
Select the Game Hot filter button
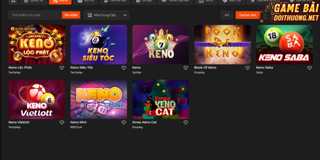[x=248, y=15]
